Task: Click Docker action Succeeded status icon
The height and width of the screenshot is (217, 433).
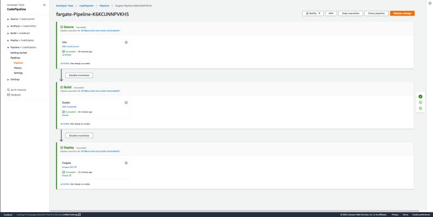Action: pyautogui.click(x=63, y=112)
